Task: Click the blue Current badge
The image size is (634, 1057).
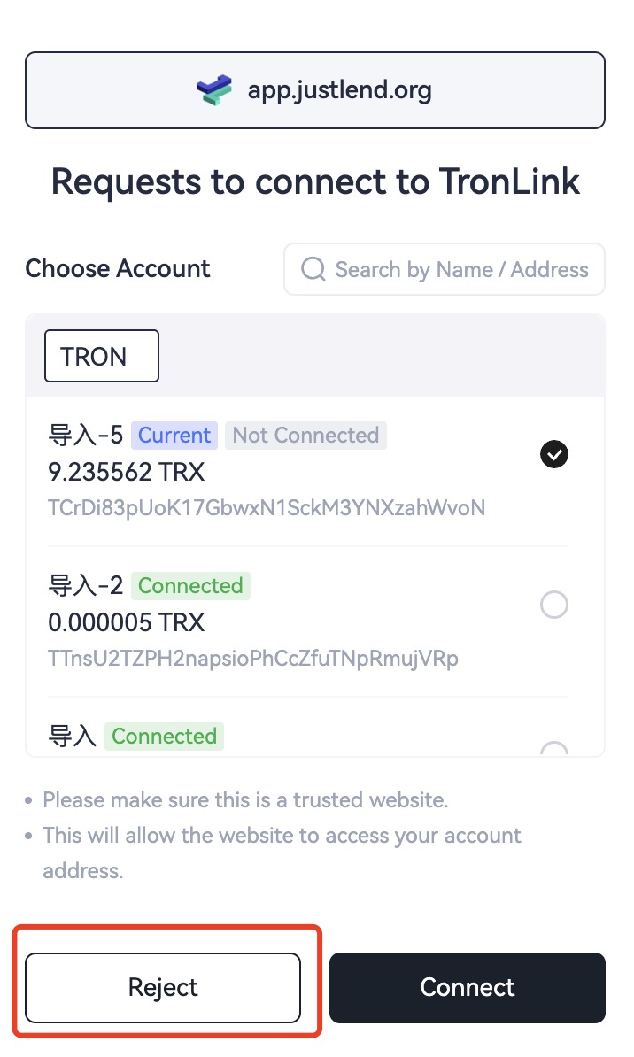Action: point(174,436)
